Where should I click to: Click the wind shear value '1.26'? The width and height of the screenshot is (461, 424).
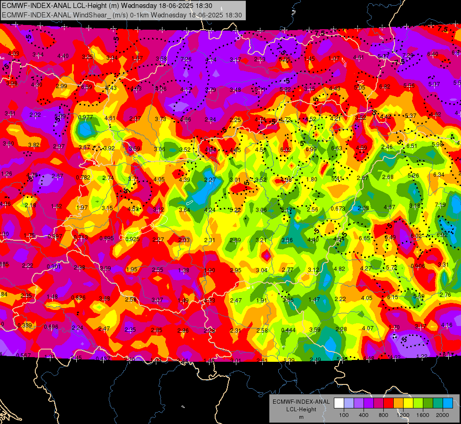click(x=7, y=173)
